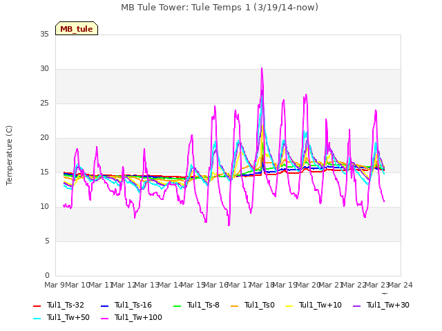Click the Mar 18 x-axis label

pos(262,285)
